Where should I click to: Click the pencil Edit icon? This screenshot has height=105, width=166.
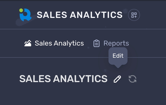click(117, 79)
